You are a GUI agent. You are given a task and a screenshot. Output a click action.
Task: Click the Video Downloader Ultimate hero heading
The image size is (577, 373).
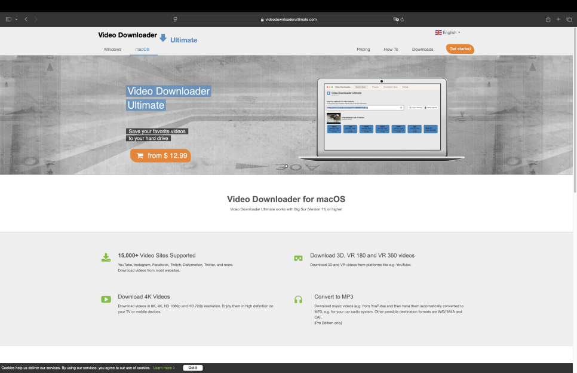pyautogui.click(x=168, y=98)
